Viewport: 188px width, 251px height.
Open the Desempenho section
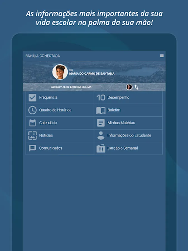click(128, 98)
